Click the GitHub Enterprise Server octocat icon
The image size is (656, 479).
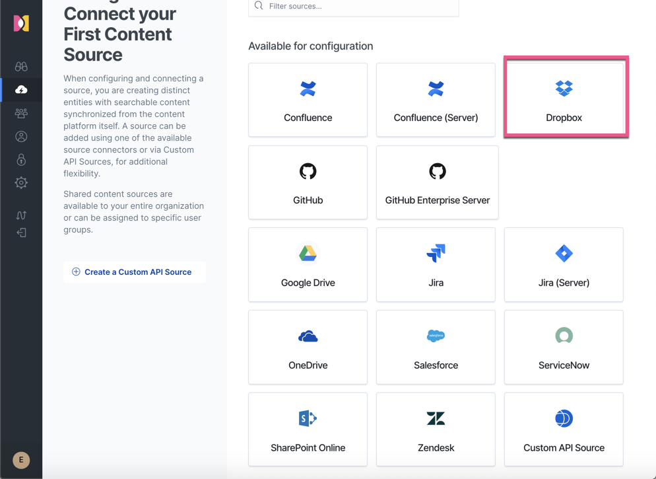pos(438,171)
